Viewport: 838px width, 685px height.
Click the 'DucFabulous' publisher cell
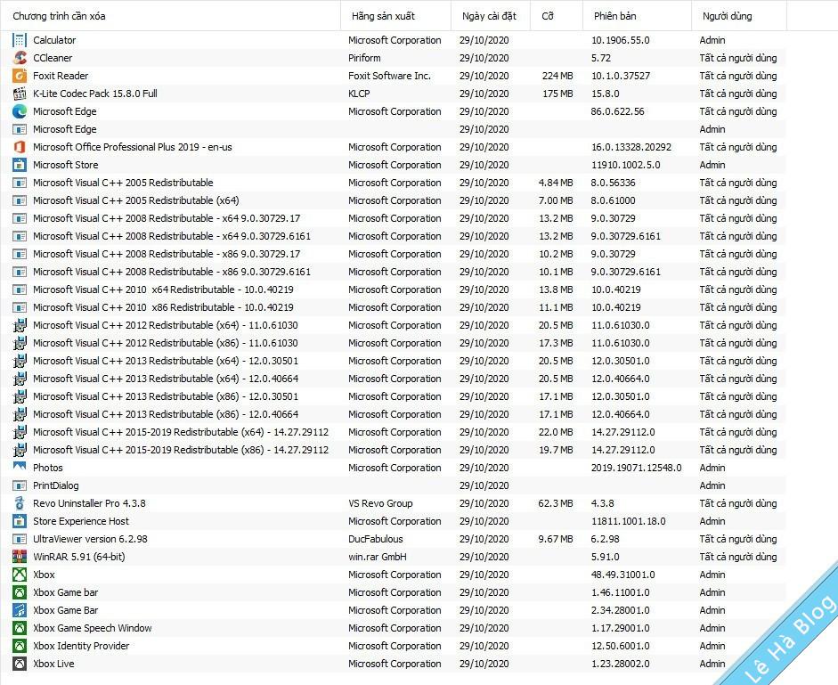pos(375,539)
